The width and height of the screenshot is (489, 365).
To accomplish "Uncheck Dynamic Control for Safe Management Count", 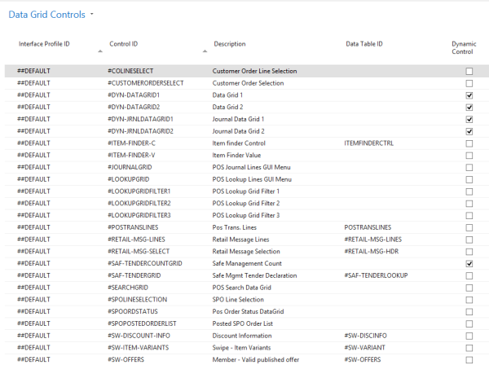I will tap(469, 264).
